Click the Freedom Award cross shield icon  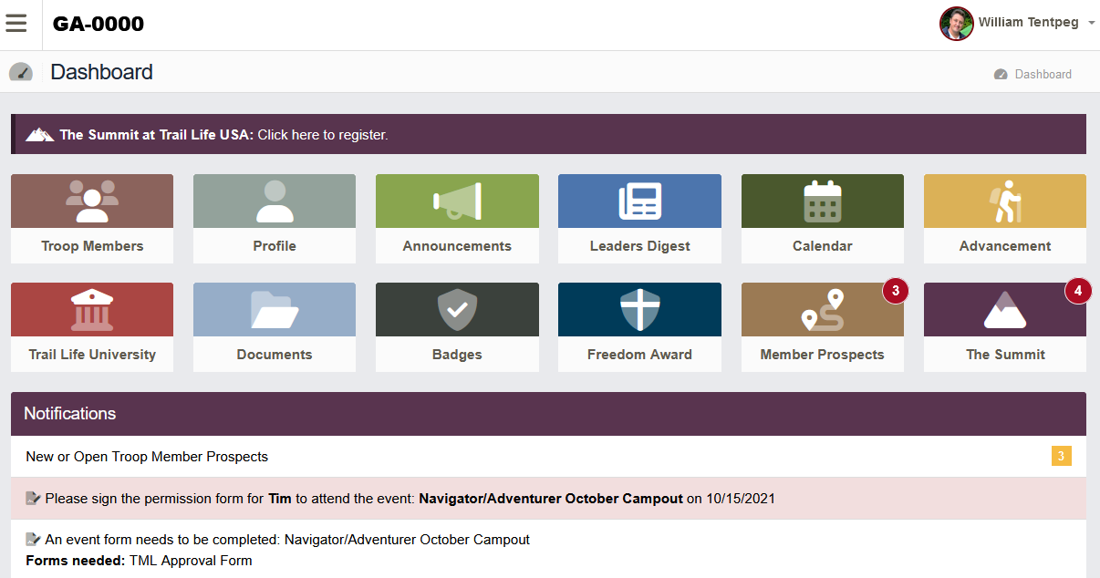[x=639, y=309]
